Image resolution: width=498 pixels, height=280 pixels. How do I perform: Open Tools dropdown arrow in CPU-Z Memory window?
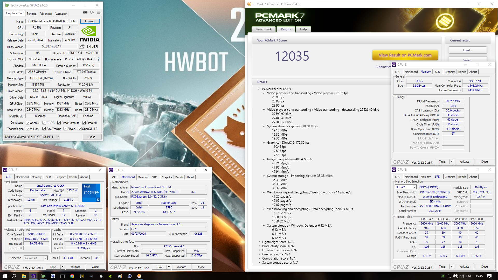point(452,162)
